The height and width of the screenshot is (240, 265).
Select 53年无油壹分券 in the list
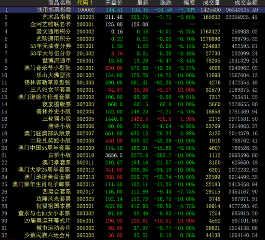click(51, 46)
